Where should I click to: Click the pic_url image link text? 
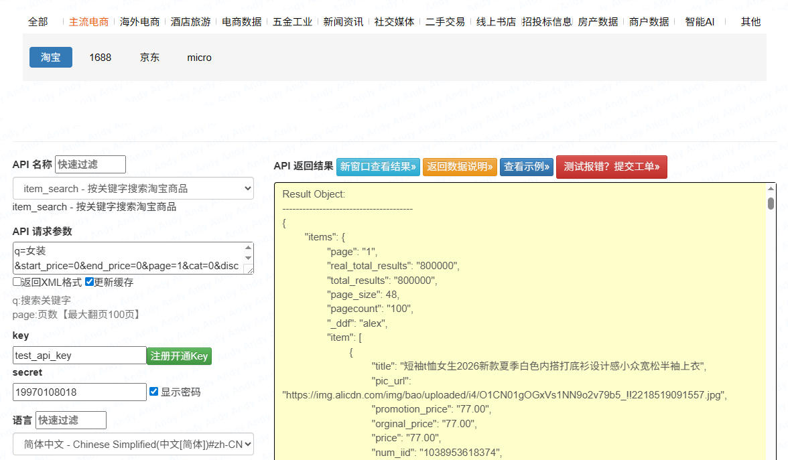pos(505,395)
